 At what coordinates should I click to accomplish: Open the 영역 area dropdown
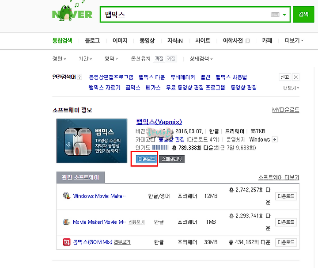(111, 59)
